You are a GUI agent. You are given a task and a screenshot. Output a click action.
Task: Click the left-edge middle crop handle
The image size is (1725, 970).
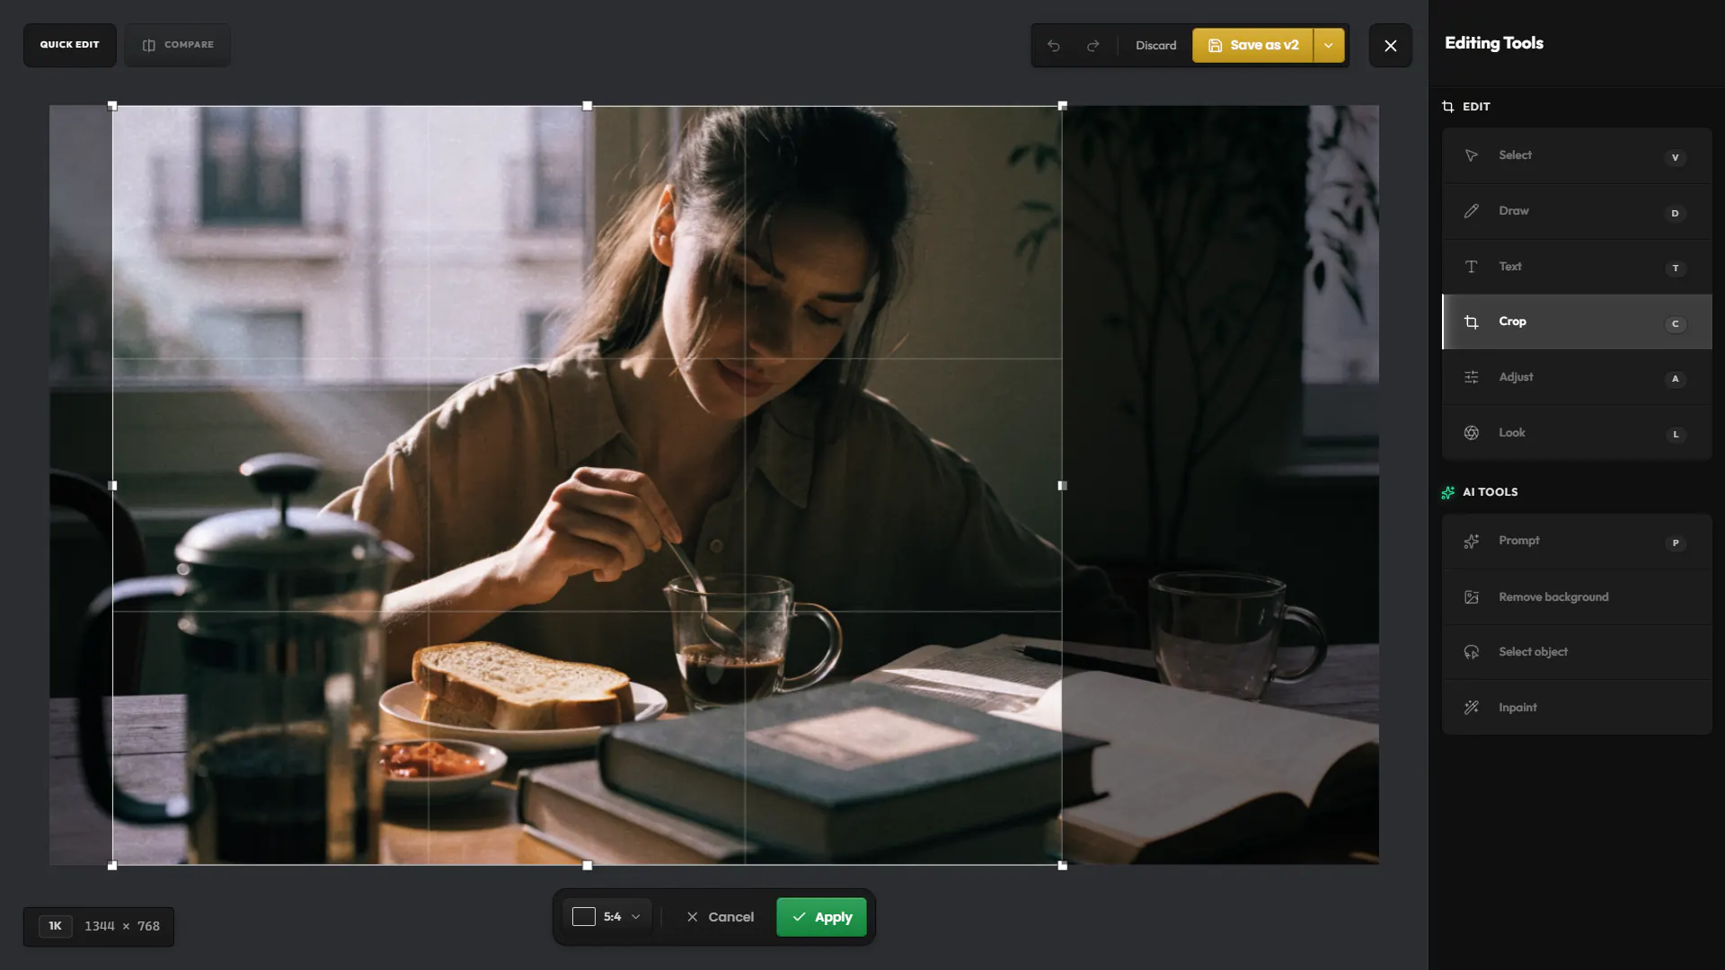pos(112,486)
